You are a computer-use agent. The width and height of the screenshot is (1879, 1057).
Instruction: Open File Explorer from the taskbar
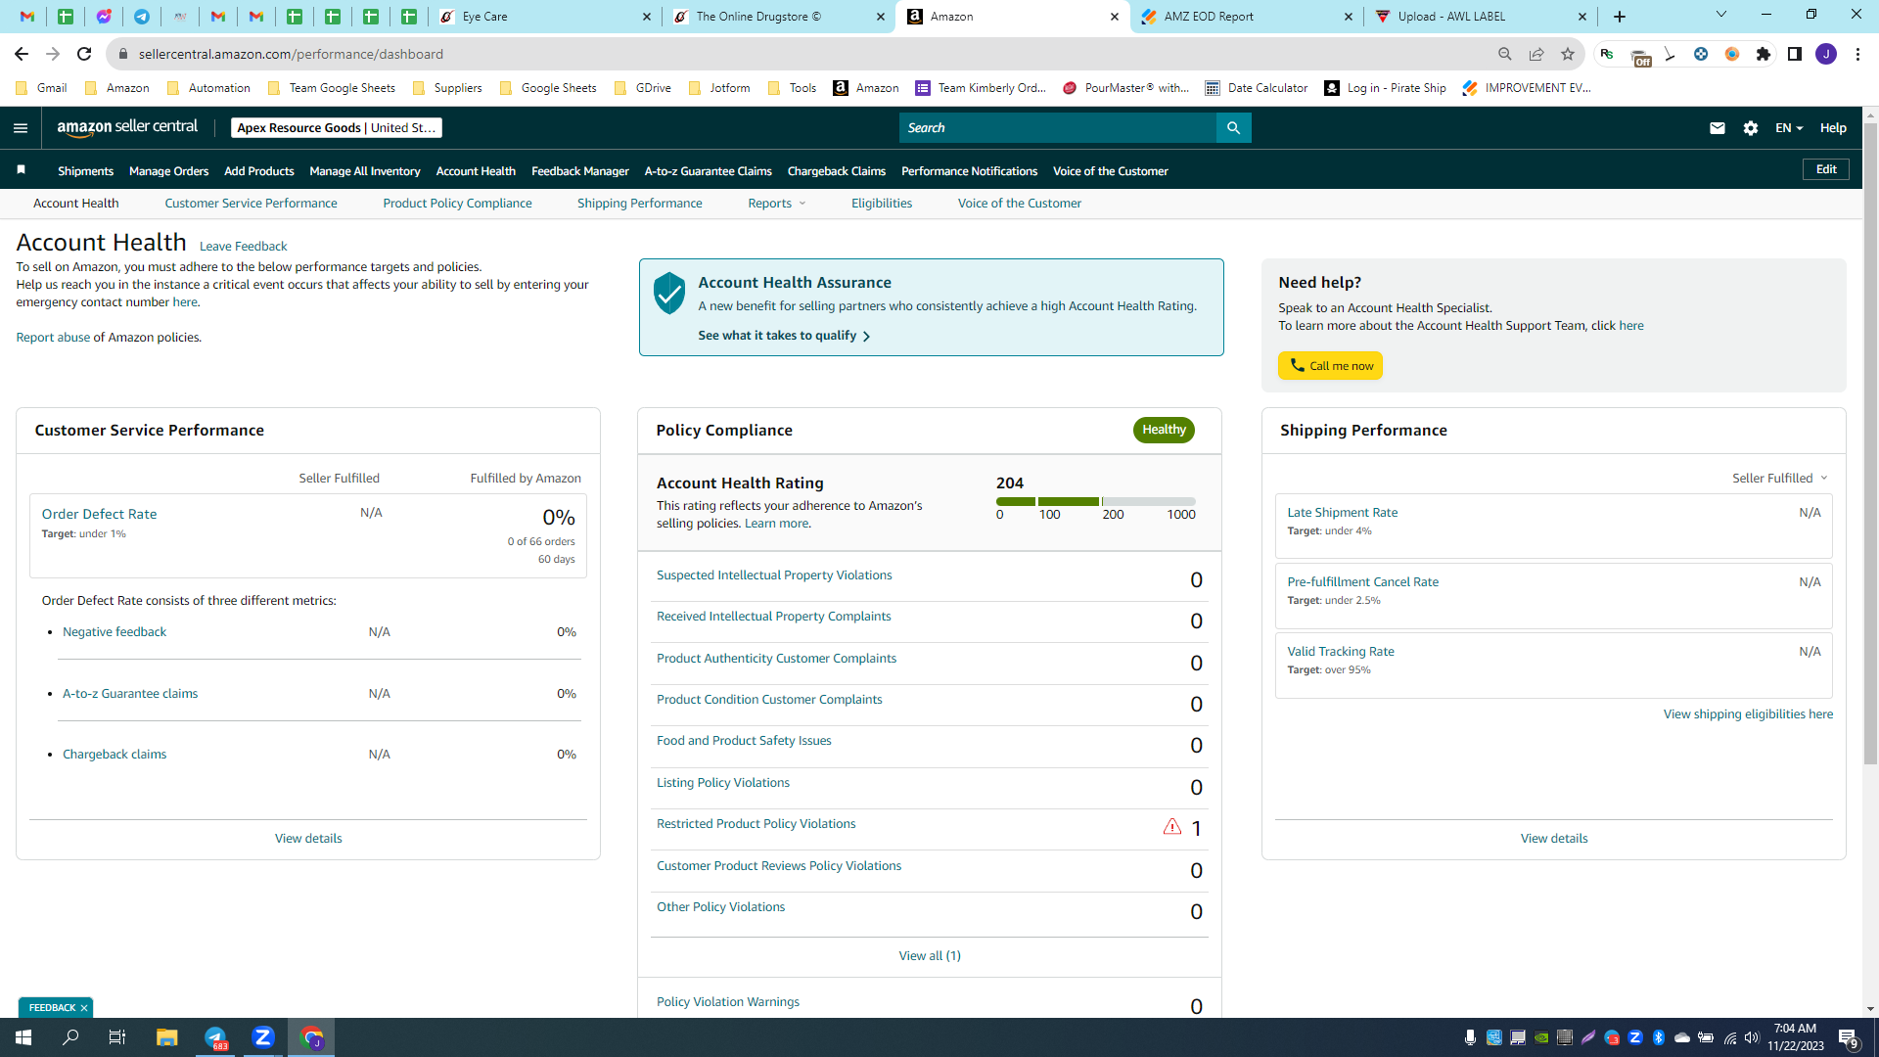166,1037
